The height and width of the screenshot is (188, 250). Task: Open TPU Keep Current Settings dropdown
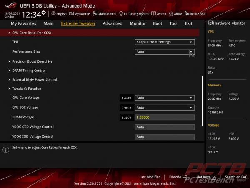[165, 42]
